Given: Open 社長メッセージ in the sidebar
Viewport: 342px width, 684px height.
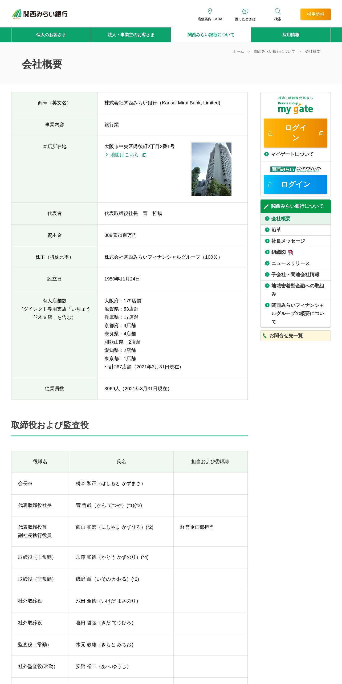Looking at the screenshot, I should point(296,241).
